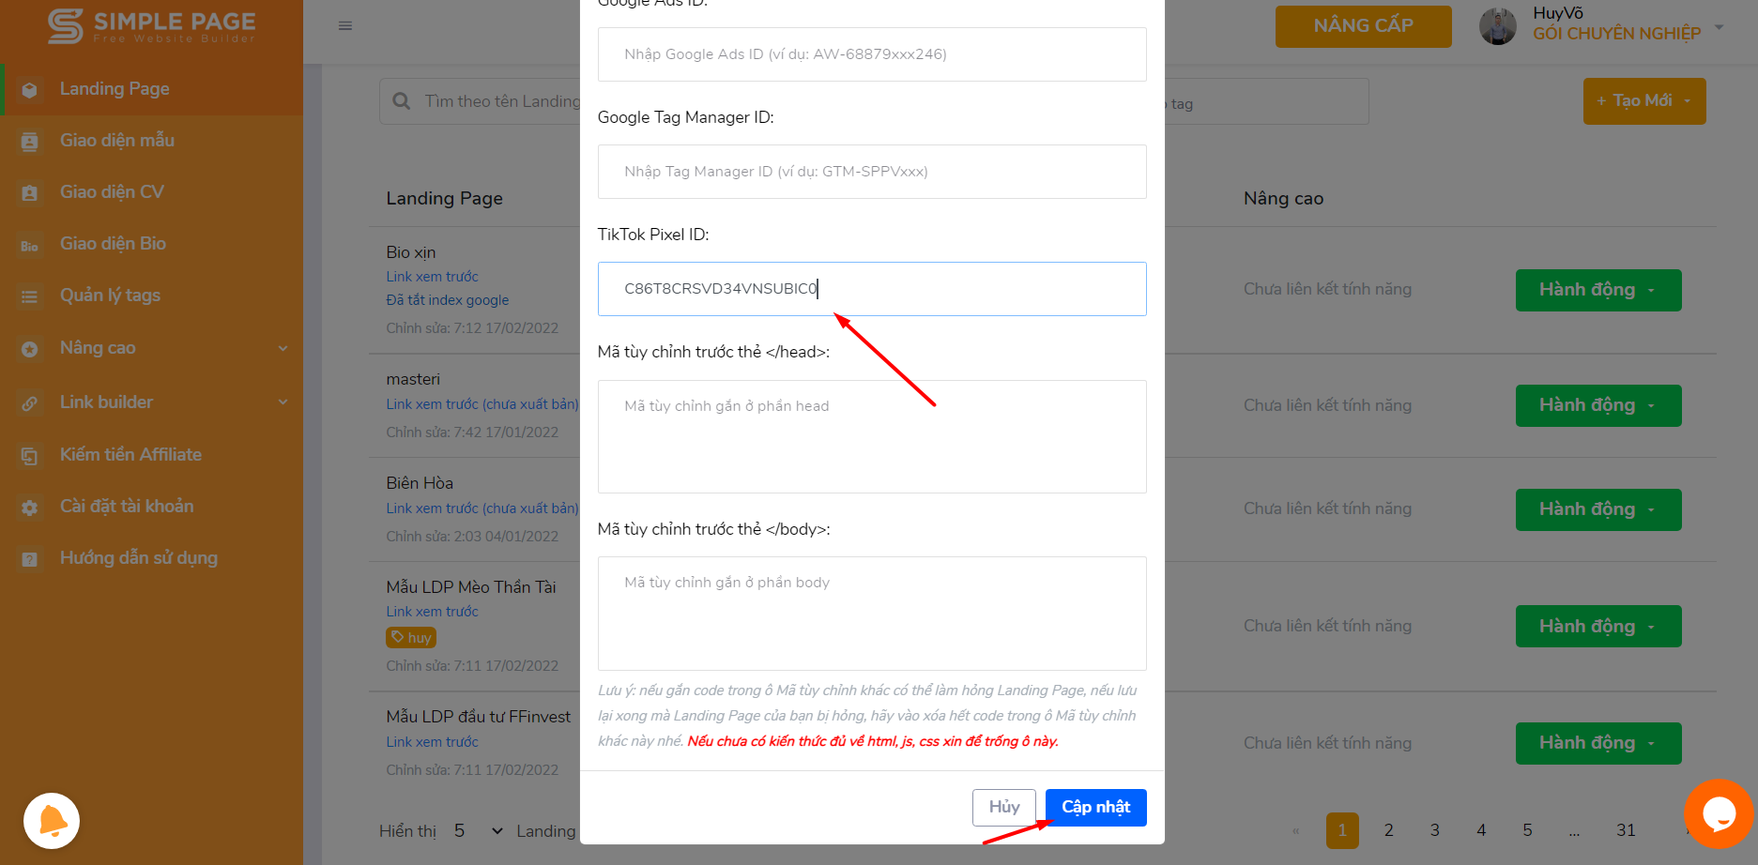Open Giao diện CV menu
Image resolution: width=1758 pixels, height=865 pixels.
112,191
